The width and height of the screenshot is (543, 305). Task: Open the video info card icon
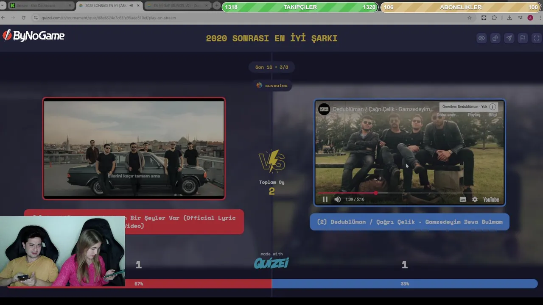point(492,107)
